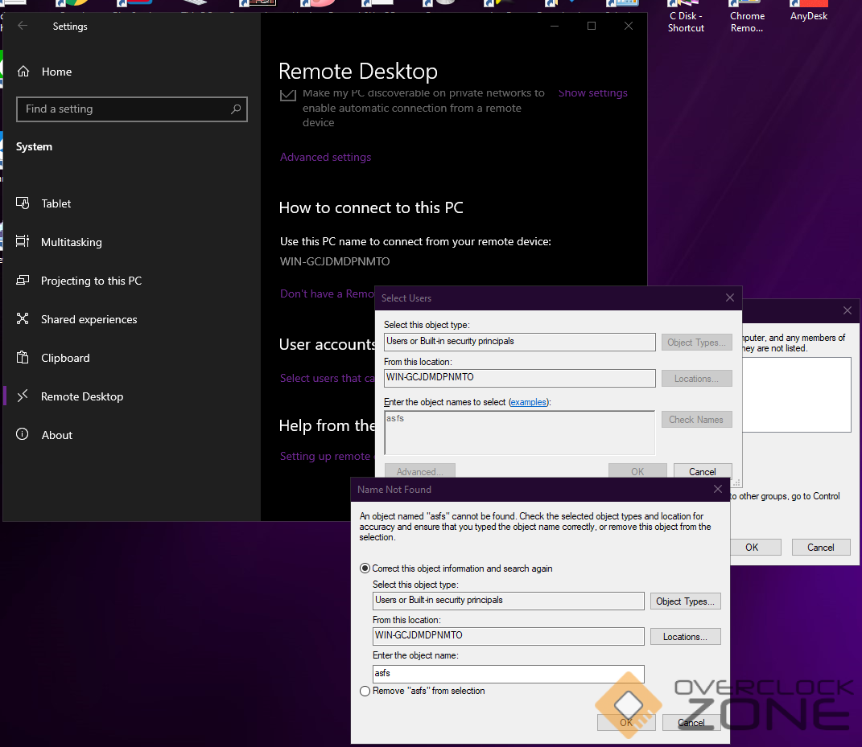This screenshot has height=747, width=862.
Task: Open the About page in sidebar
Action: [56, 435]
